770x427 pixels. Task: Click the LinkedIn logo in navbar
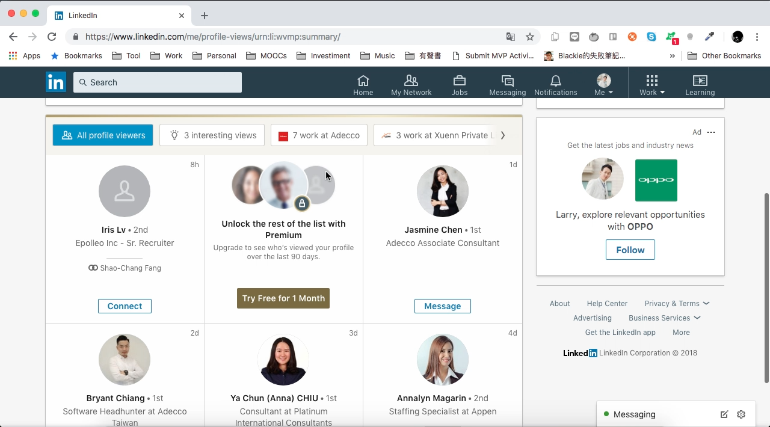[56, 82]
